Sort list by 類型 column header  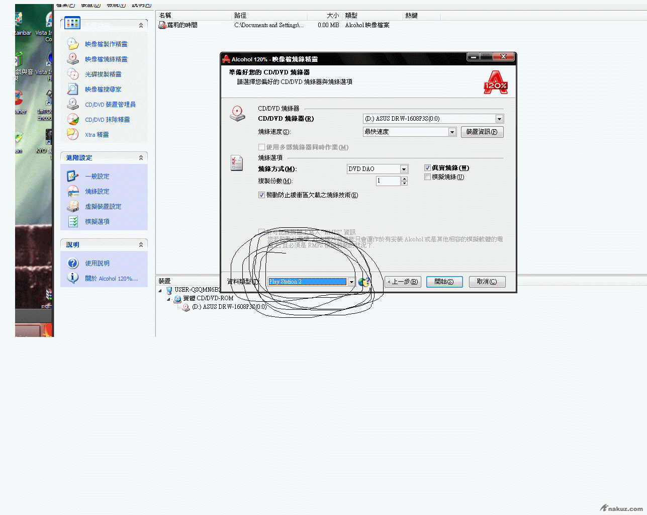(x=373, y=16)
